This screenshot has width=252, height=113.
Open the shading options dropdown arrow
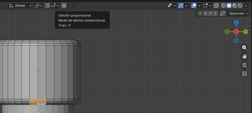point(246,6)
